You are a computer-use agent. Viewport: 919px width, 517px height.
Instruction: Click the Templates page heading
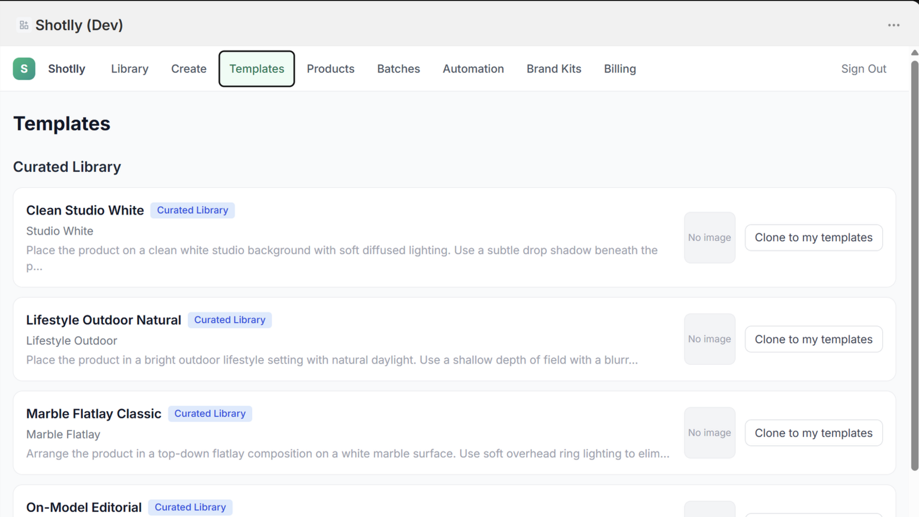[61, 124]
